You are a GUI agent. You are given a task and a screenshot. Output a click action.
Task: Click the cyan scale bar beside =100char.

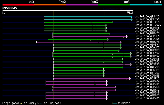pos(115,103)
